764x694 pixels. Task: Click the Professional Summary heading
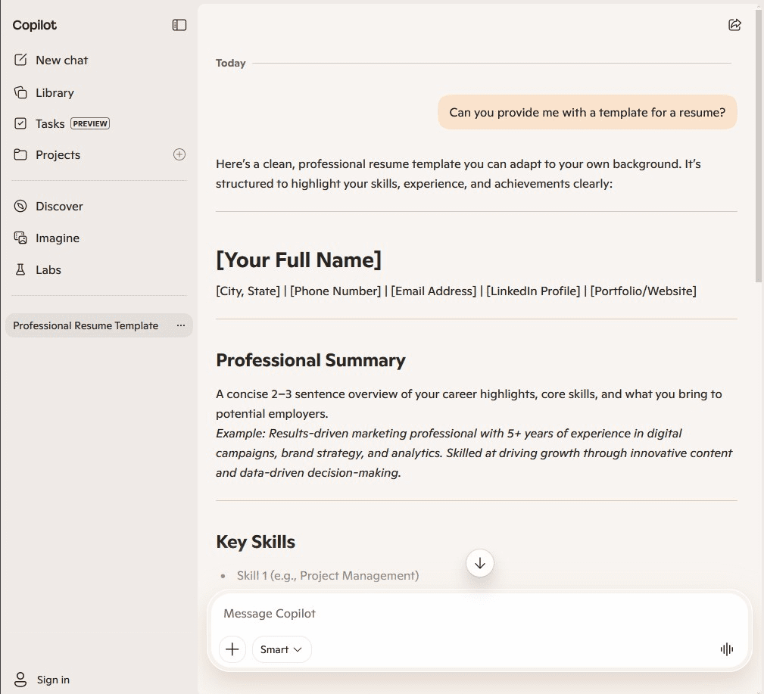tap(310, 360)
